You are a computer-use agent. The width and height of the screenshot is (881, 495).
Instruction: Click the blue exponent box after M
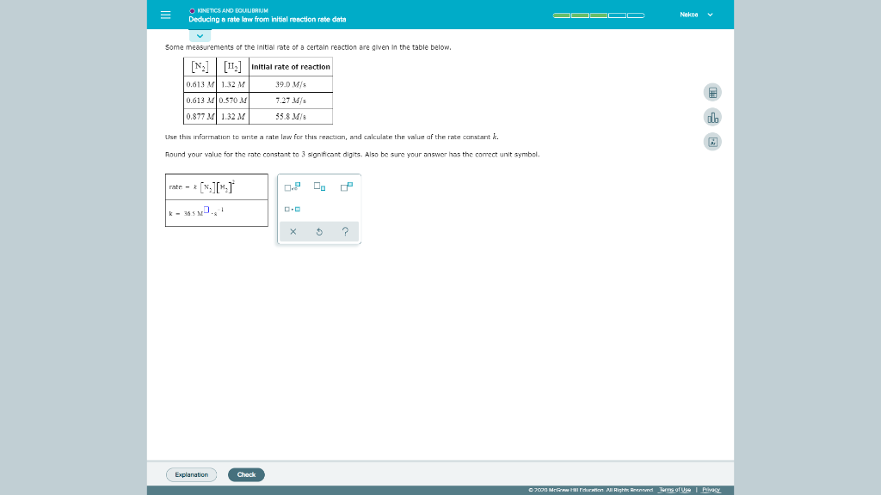[206, 210]
